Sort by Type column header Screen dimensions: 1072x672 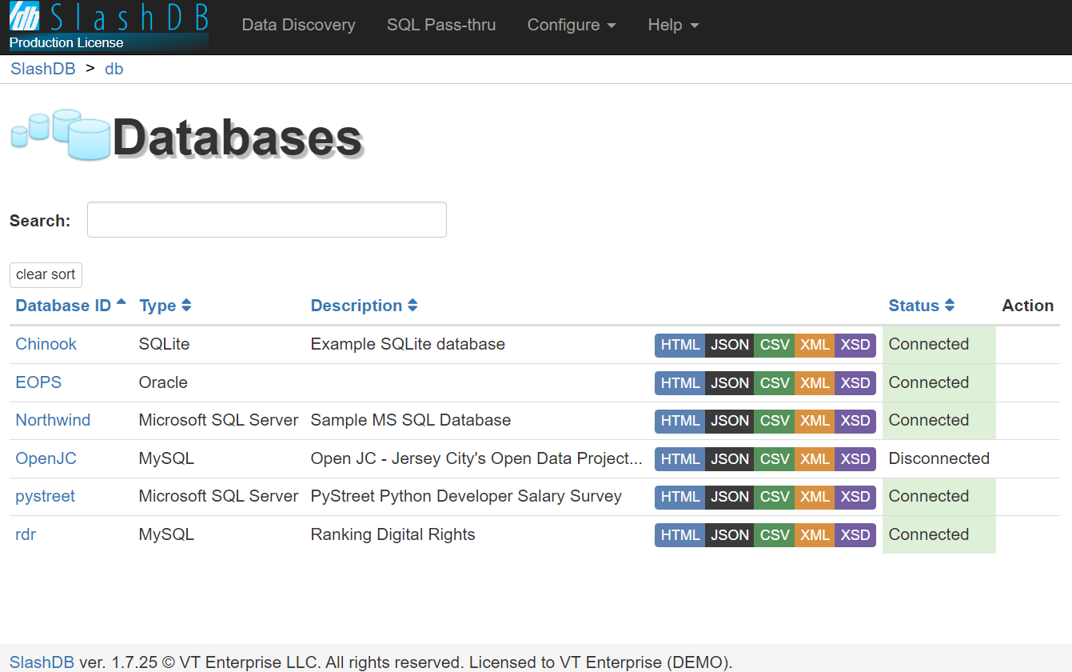coord(165,306)
